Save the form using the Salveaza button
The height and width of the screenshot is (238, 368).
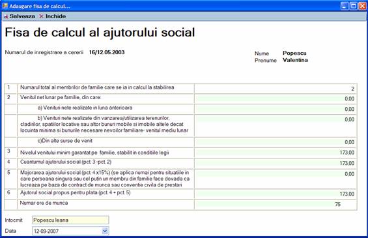pos(20,16)
